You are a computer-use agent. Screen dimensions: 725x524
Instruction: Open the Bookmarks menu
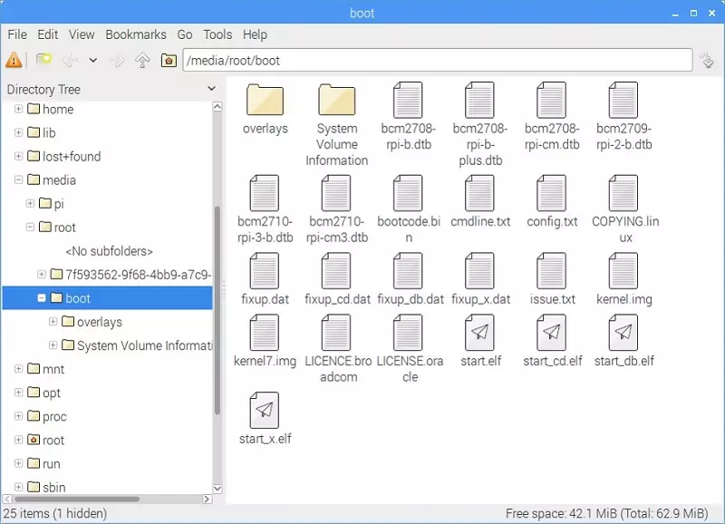pos(136,34)
